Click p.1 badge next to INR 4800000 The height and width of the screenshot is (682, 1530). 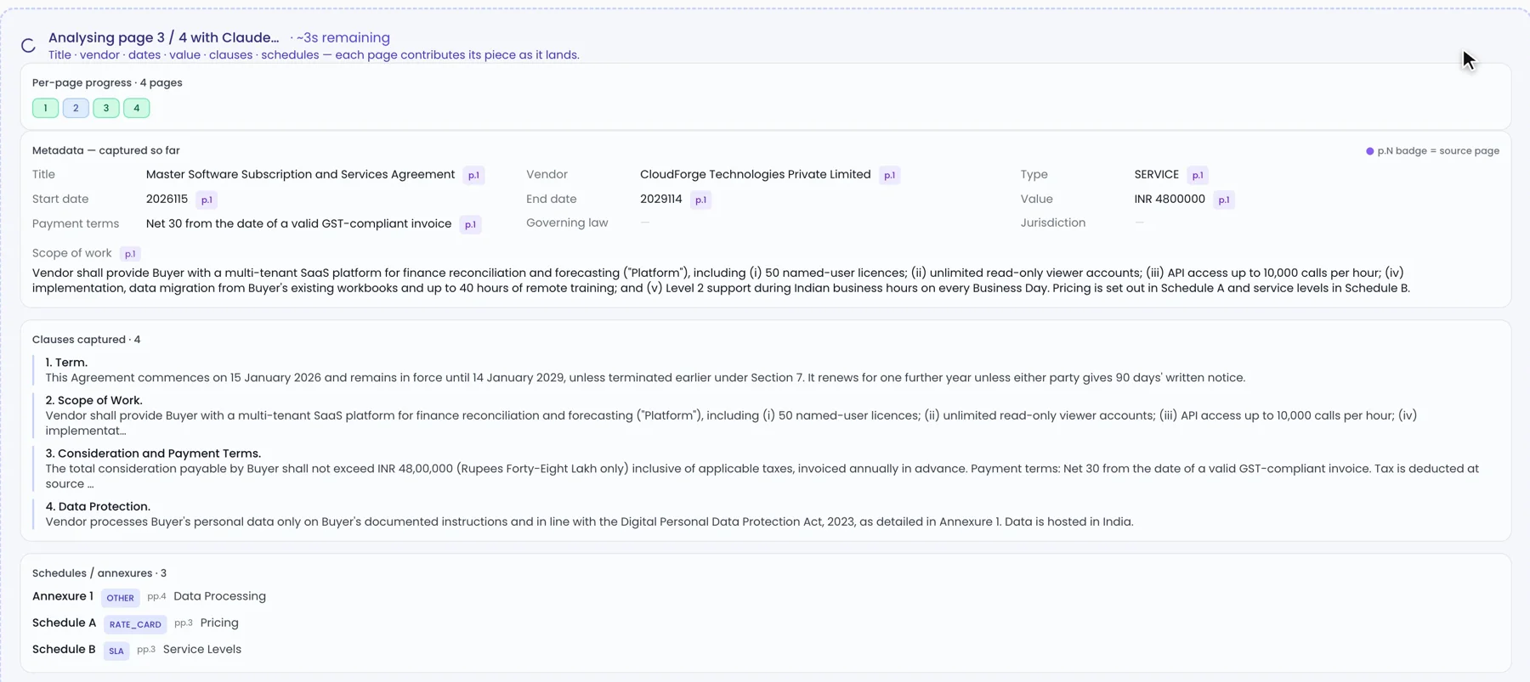coord(1224,200)
